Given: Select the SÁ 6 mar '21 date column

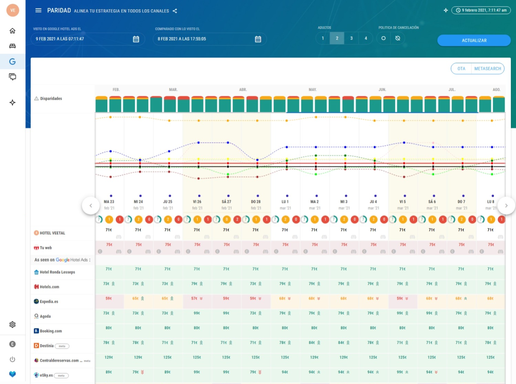Looking at the screenshot, I should click(432, 205).
